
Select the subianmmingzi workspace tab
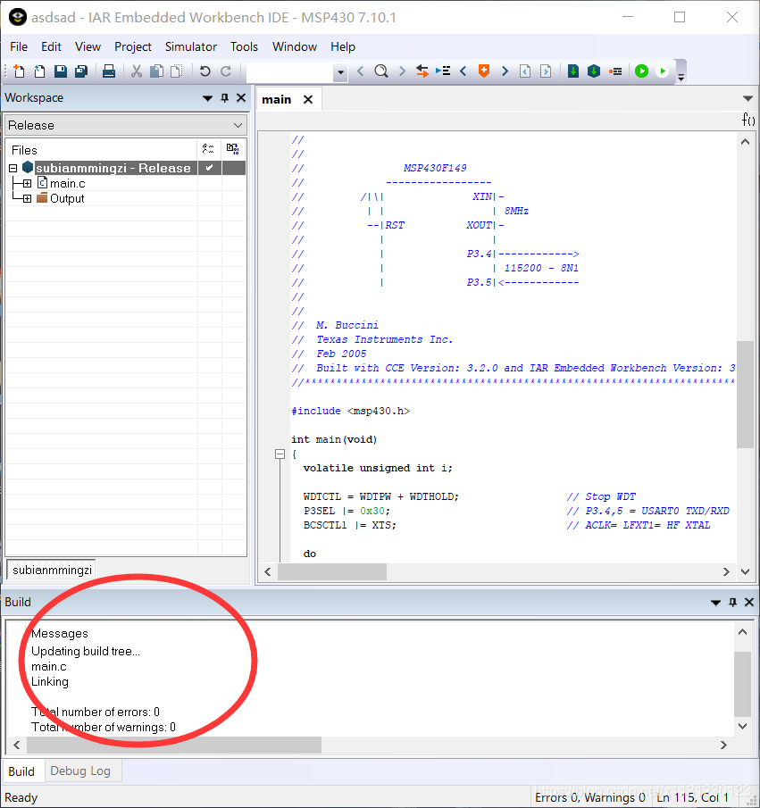52,569
